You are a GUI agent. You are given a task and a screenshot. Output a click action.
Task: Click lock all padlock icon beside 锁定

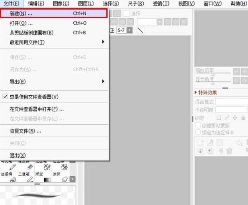(x=243, y=118)
